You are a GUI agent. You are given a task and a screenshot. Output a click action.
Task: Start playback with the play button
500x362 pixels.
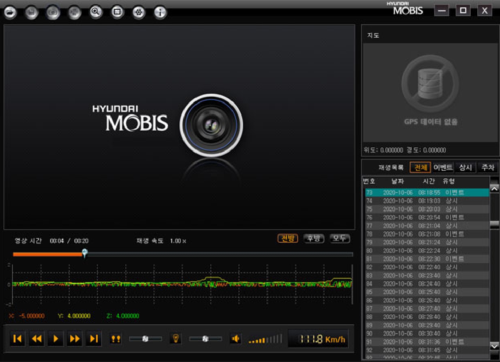pos(56,339)
